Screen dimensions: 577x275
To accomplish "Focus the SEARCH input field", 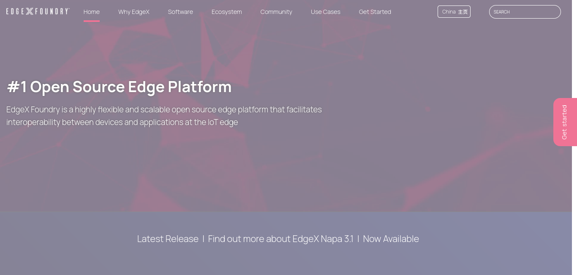I will pyautogui.click(x=525, y=12).
